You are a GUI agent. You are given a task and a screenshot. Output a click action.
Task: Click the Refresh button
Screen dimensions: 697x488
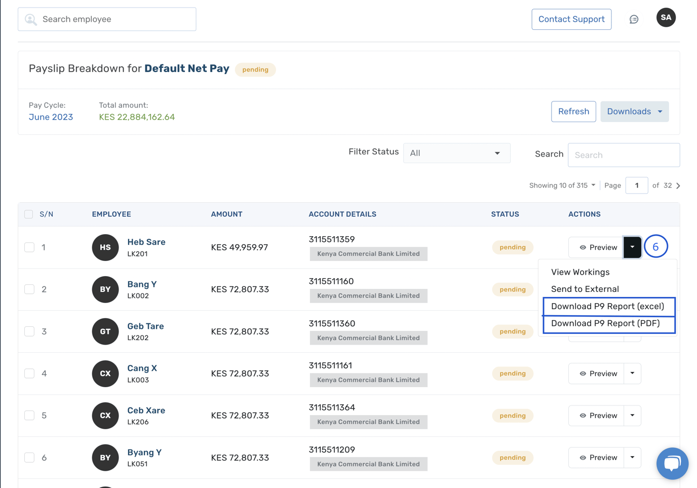click(x=573, y=111)
